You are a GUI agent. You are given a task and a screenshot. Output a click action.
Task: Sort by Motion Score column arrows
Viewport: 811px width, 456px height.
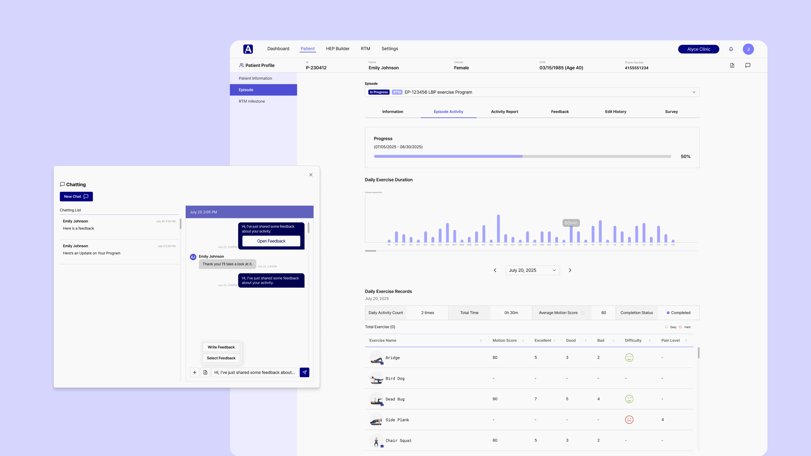[523, 340]
